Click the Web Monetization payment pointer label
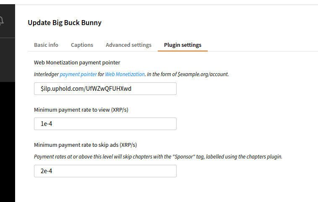 click(77, 62)
